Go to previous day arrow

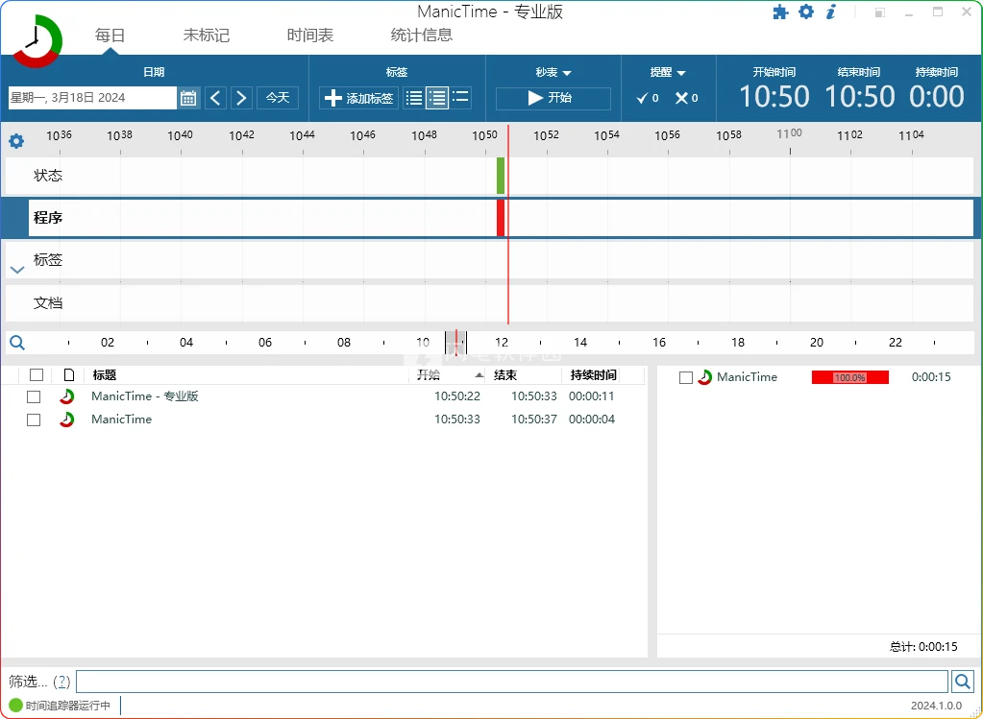pos(215,98)
